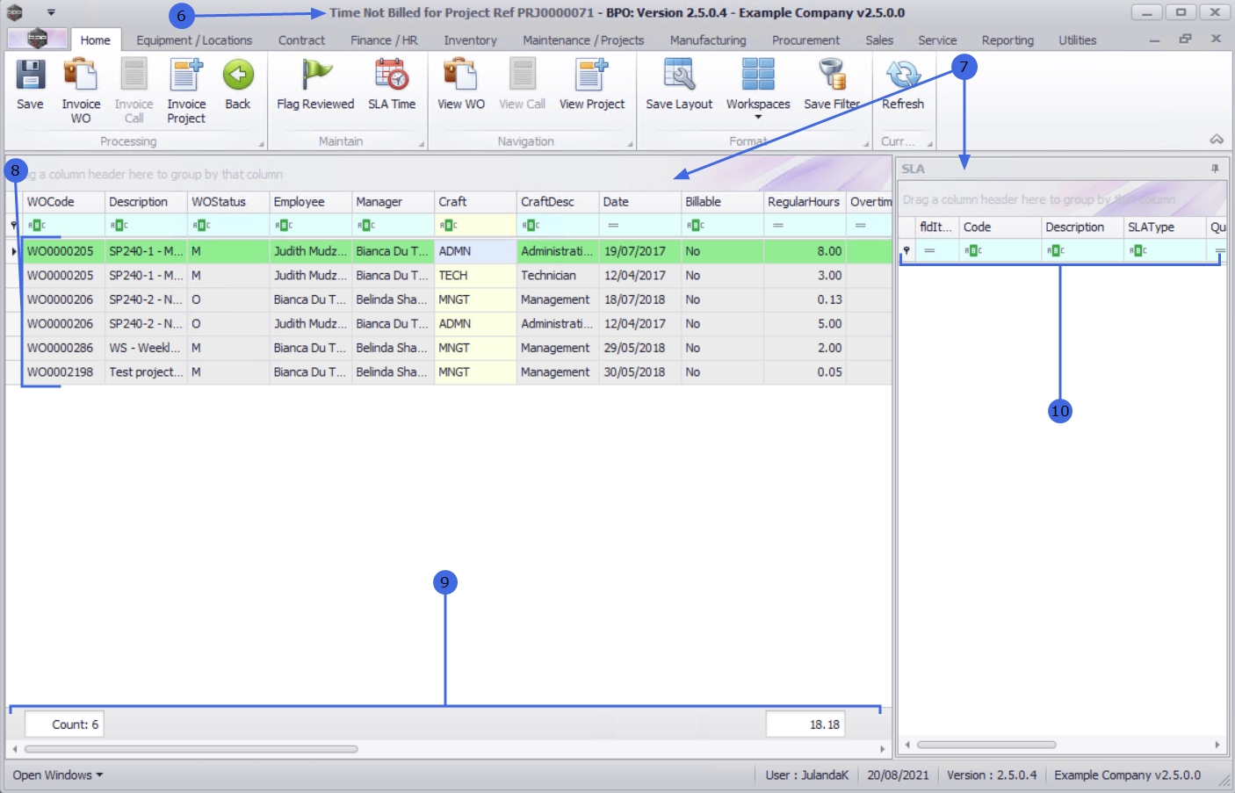Open the WOCode filter condition selector
The height and width of the screenshot is (793, 1235).
[x=36, y=226]
